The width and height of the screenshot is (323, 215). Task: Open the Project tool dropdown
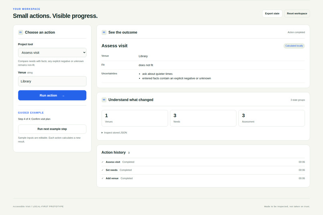[x=52, y=52]
